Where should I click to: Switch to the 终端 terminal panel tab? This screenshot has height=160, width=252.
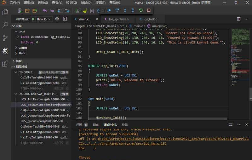click(x=125, y=125)
